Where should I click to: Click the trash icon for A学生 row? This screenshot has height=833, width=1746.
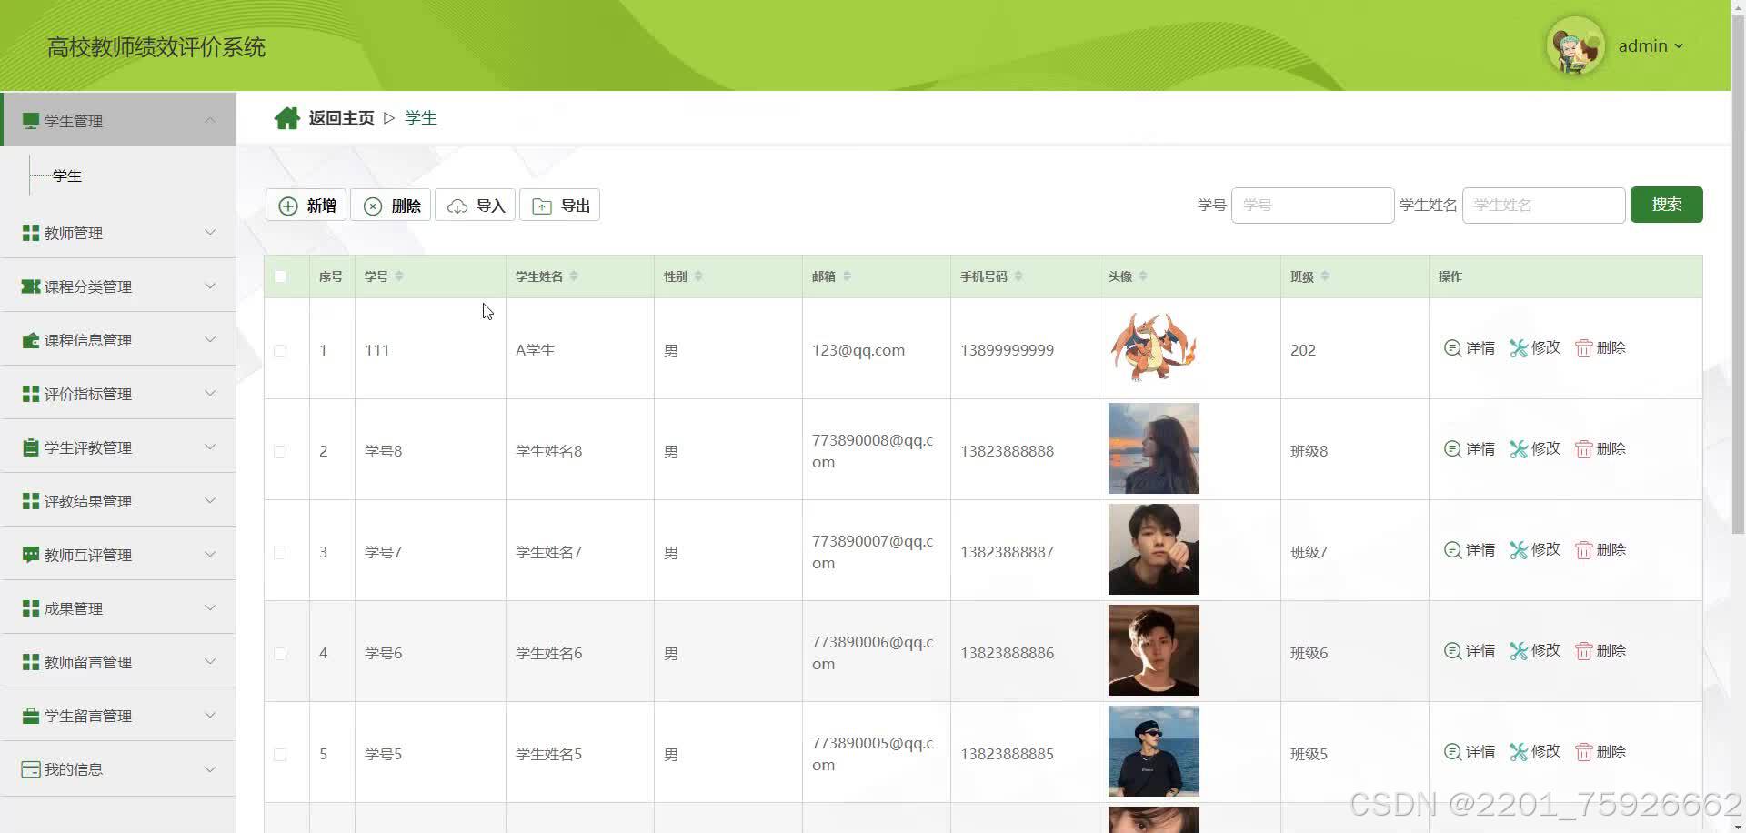[1584, 348]
